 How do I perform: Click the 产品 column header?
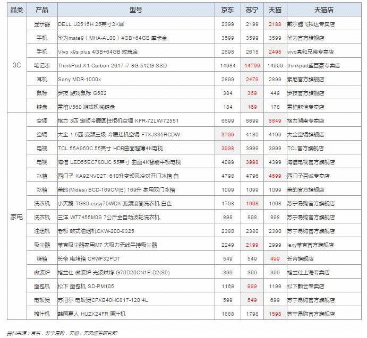(x=42, y=10)
